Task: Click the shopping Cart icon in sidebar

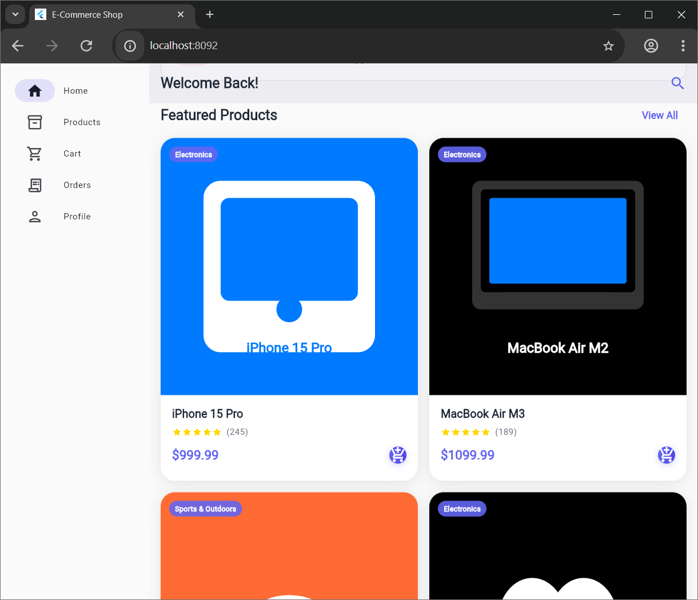Action: pyautogui.click(x=35, y=153)
